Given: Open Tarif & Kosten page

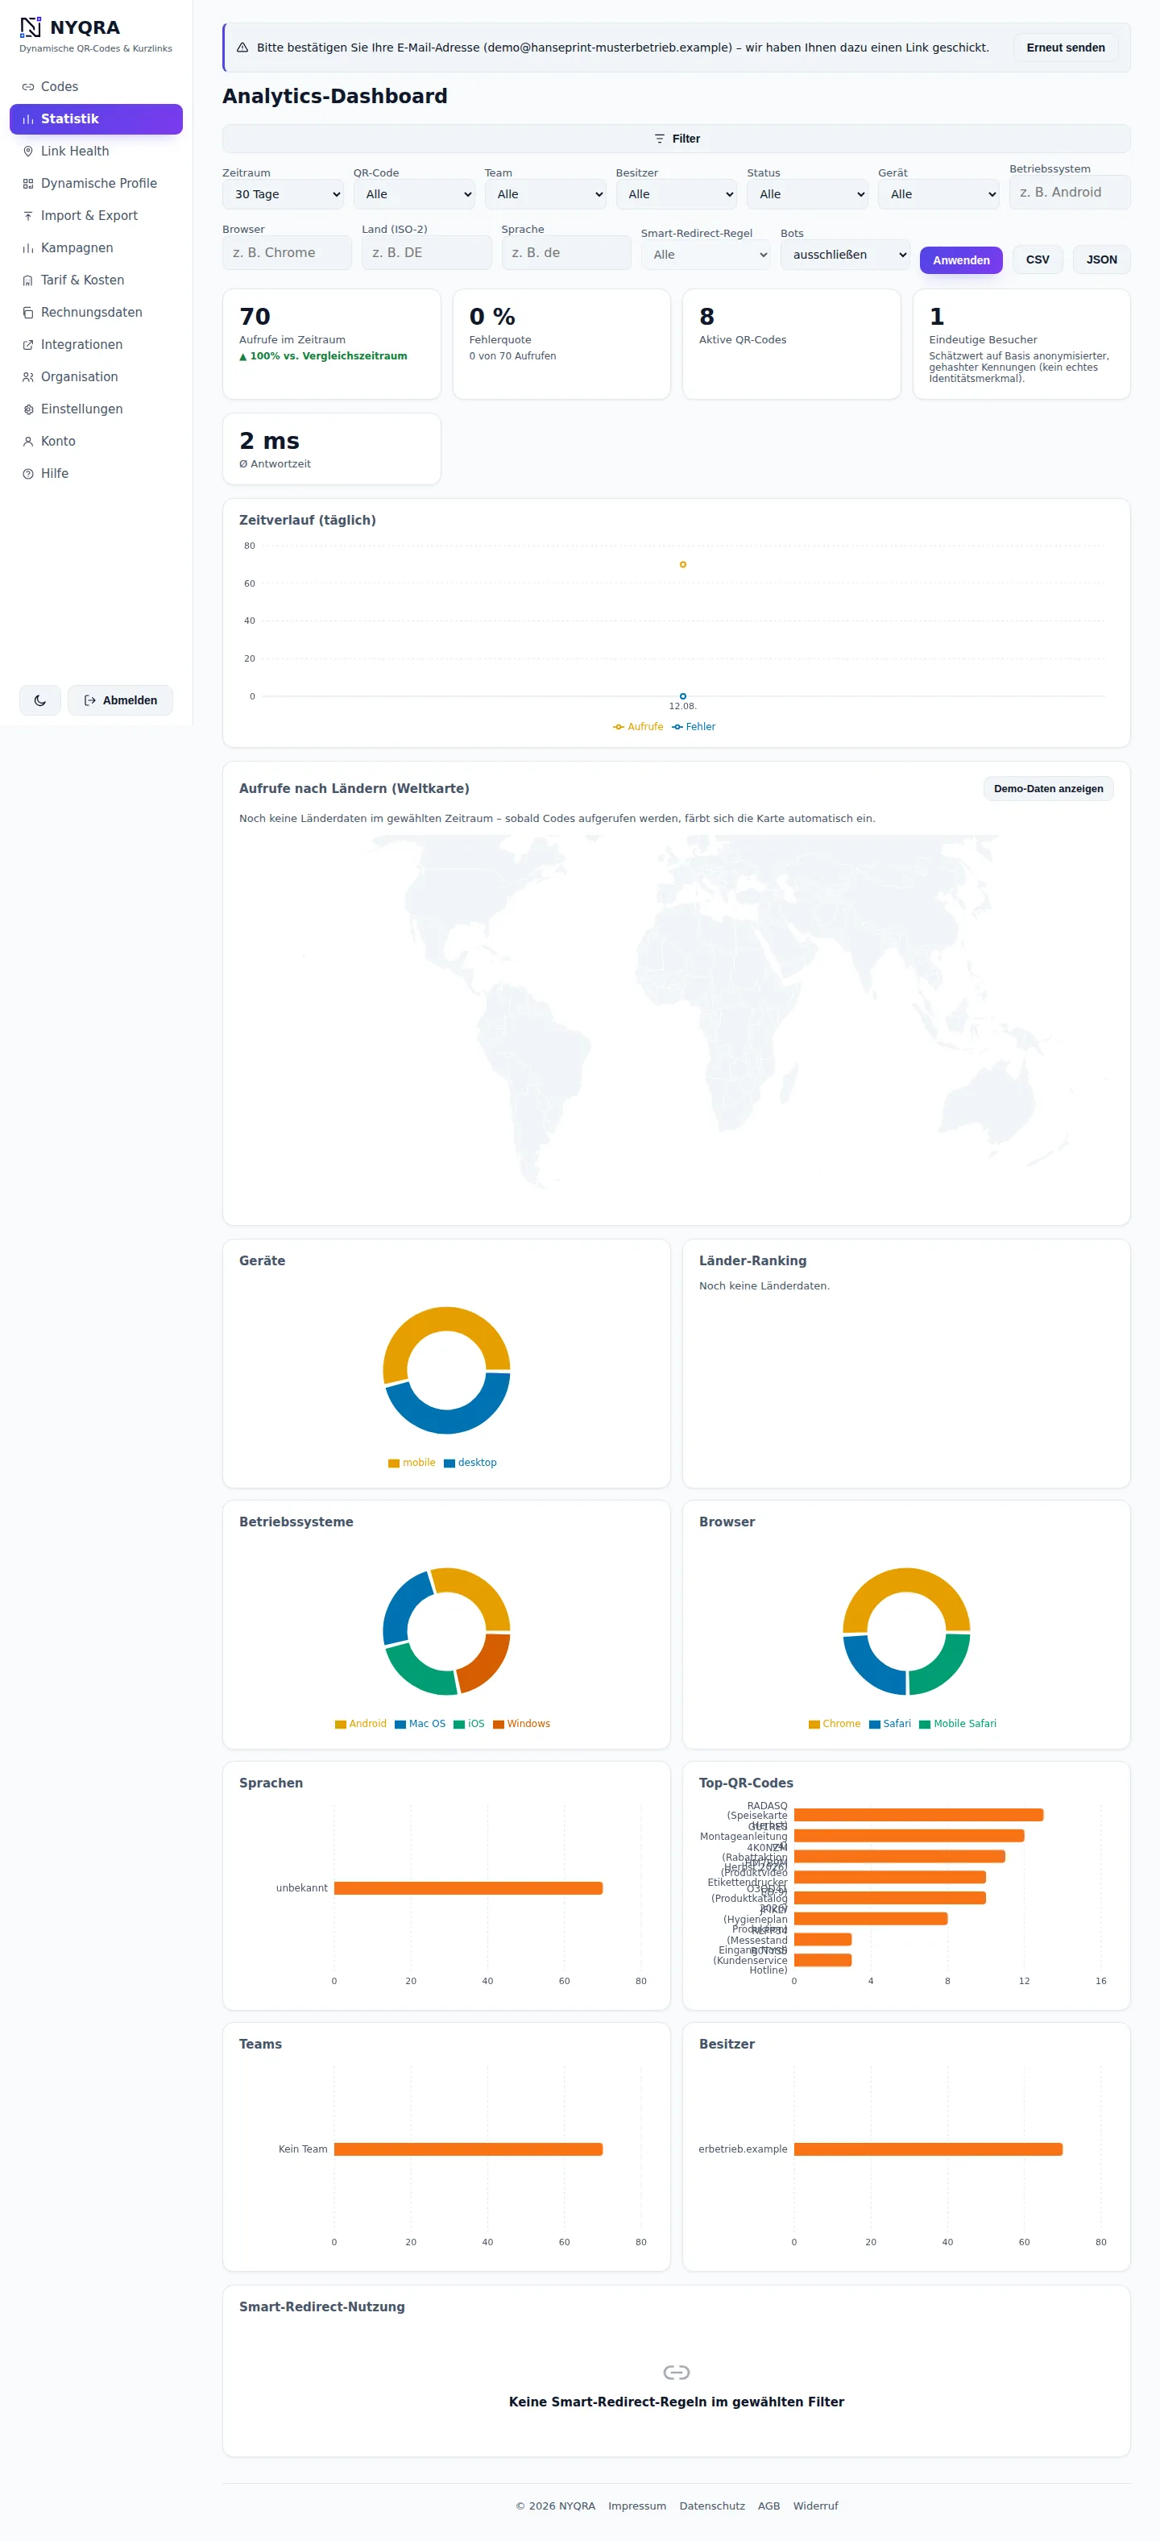Looking at the screenshot, I should point(96,280).
